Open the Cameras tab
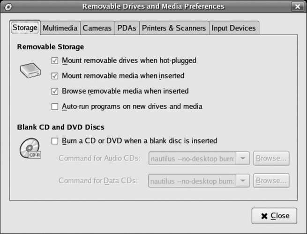307x234 pixels. click(97, 28)
